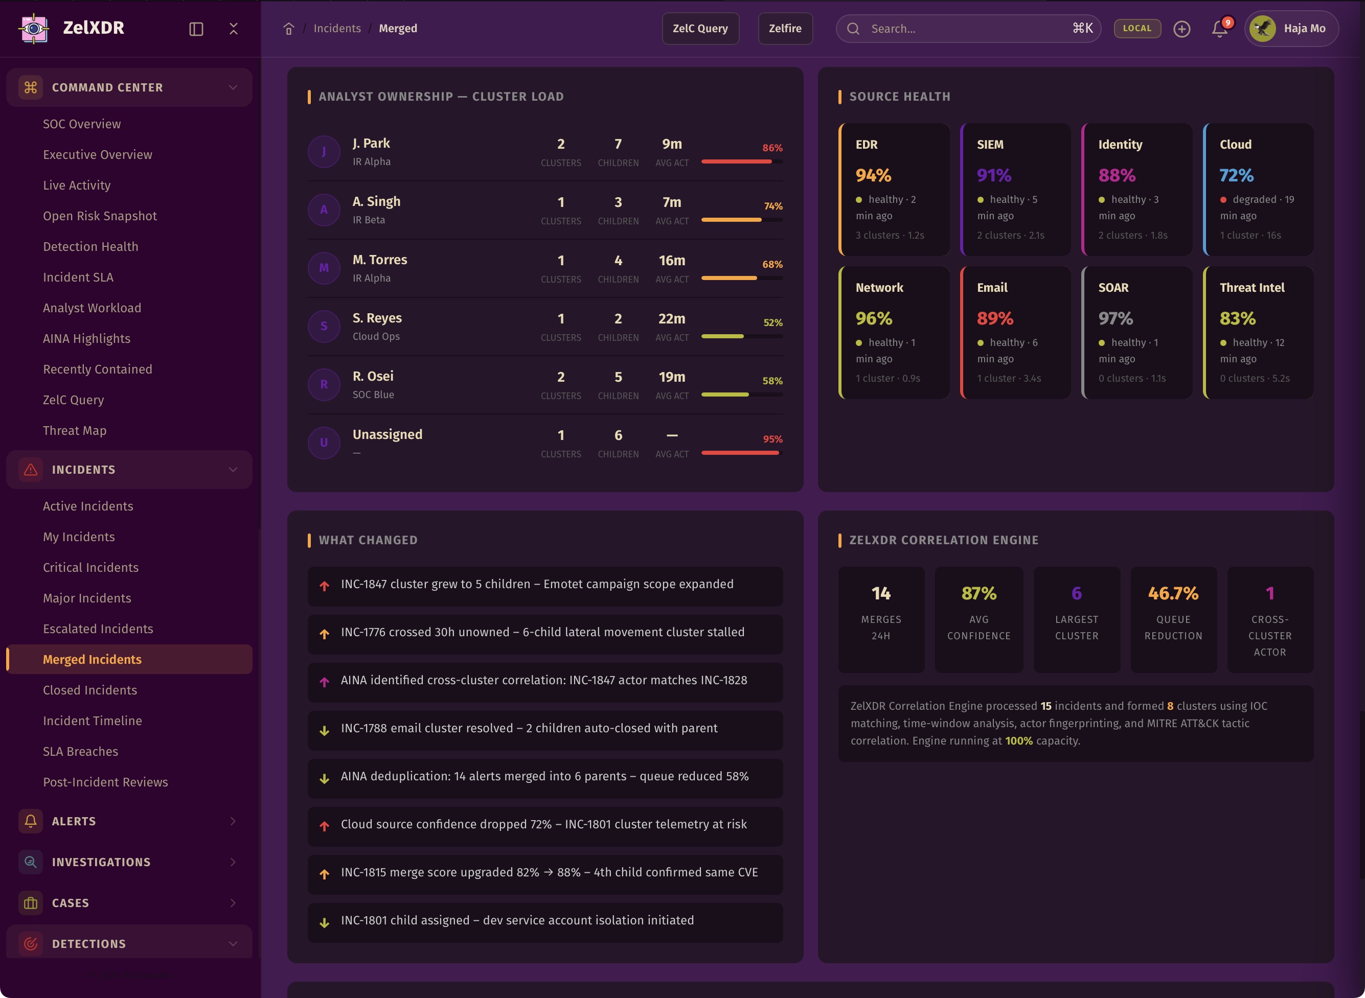Collapse the Incidents section chevron
Screen dimensions: 1365x998
click(x=233, y=470)
